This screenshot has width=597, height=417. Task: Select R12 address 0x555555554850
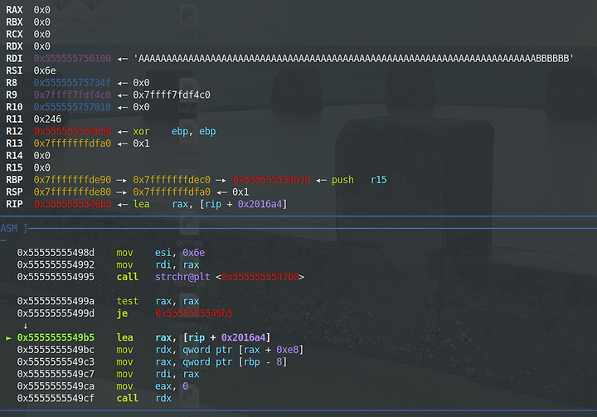72,132
